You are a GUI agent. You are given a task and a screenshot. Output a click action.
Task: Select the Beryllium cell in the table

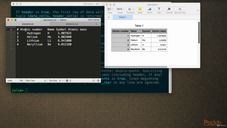(135, 49)
